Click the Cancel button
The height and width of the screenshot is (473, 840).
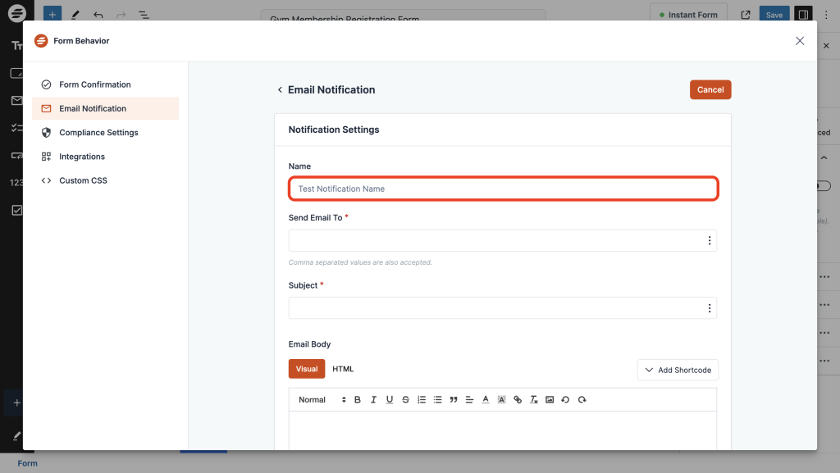[710, 90]
